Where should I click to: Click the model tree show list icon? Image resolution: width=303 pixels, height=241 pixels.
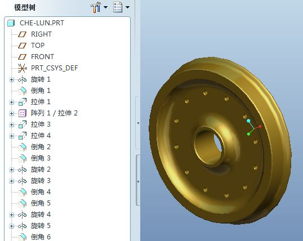coord(118,7)
